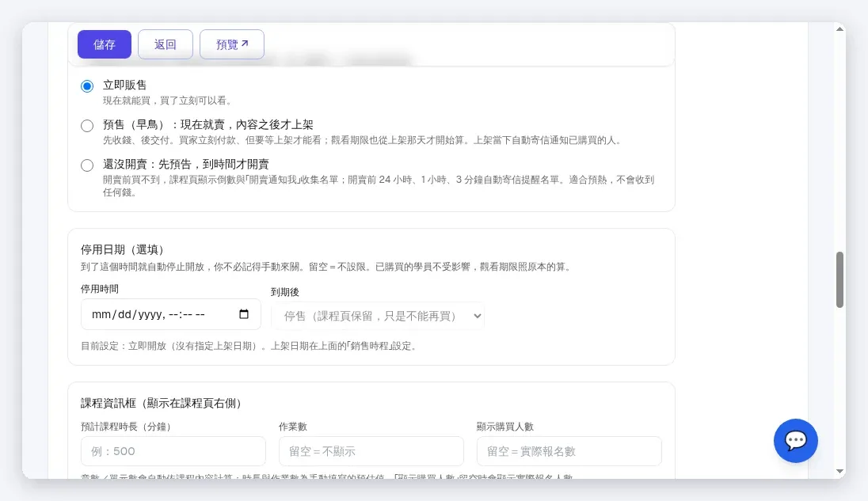The width and height of the screenshot is (868, 501).
Task: Open 預覽 preview in new tab
Action: 232,44
